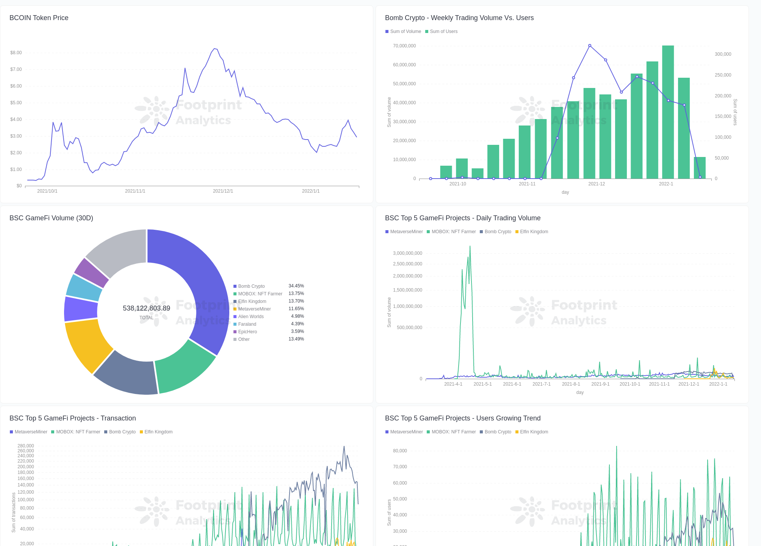
Task: Select the BSC GameFi Volume (30D) chart title
Action: pyautogui.click(x=52, y=218)
